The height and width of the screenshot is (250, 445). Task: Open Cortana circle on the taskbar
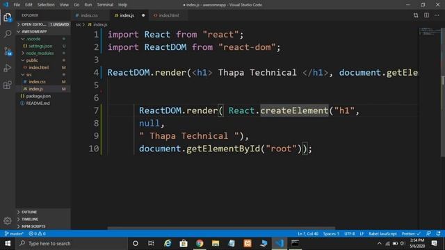[136, 244]
